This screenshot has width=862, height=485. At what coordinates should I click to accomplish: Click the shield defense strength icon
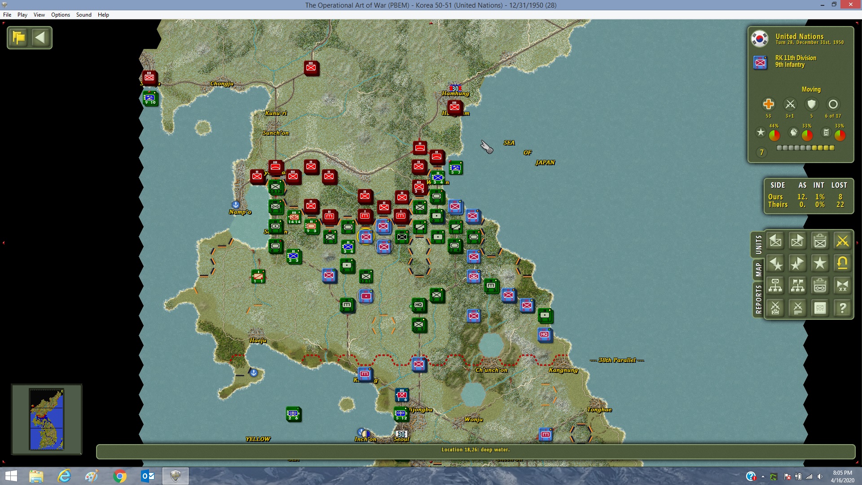tap(811, 104)
